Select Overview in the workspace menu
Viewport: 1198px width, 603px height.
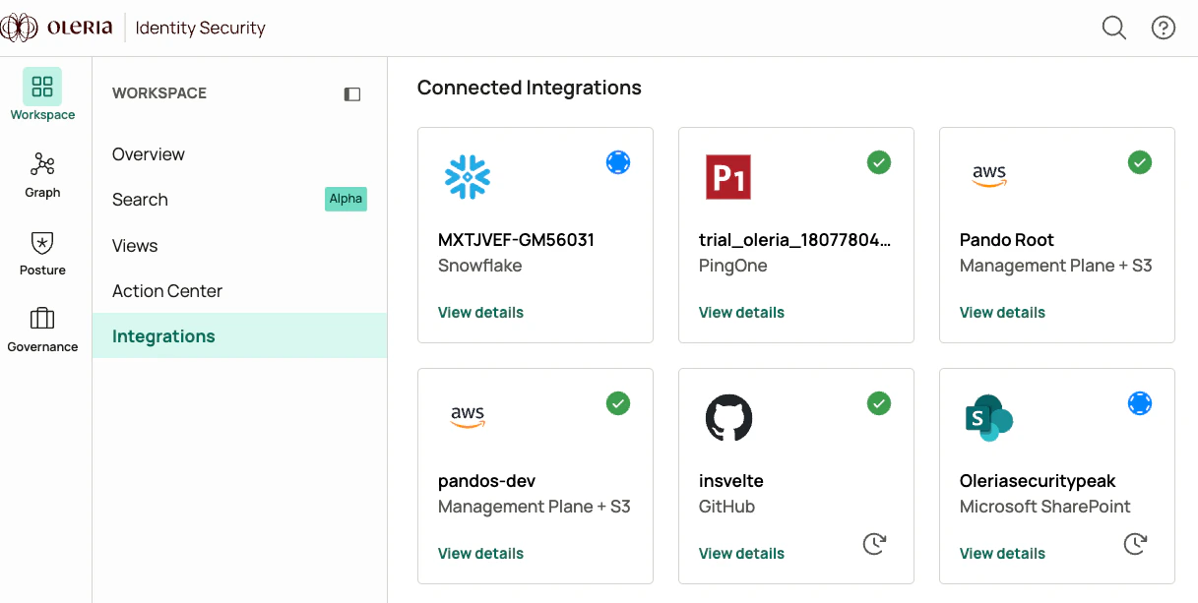(x=149, y=154)
